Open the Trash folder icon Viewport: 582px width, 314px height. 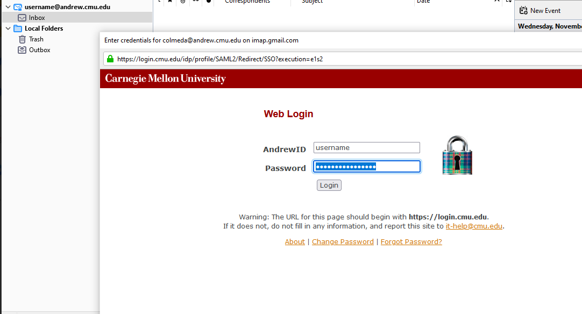[x=22, y=39]
